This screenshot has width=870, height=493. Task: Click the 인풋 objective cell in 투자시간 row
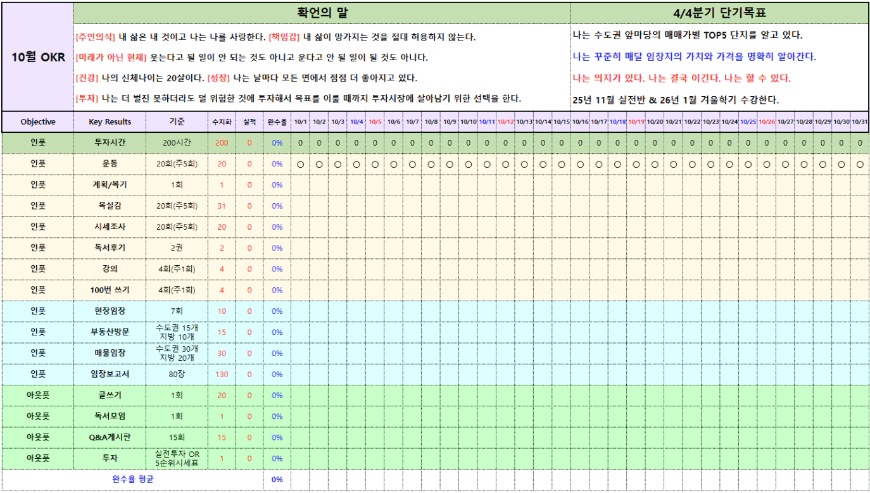[38, 143]
